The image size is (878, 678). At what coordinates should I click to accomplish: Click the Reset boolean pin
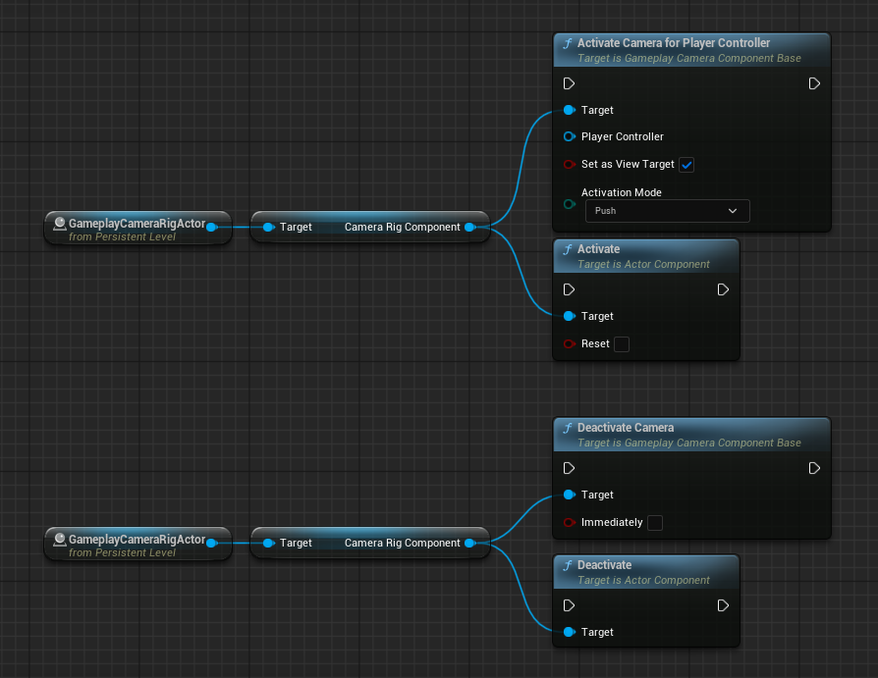[570, 343]
